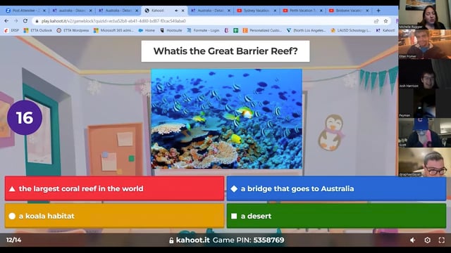Open the Kahoot! bookmark in bookmarks bar
The image size is (451, 253).
pyautogui.click(x=385, y=30)
